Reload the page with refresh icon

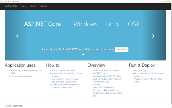[6, 1]
